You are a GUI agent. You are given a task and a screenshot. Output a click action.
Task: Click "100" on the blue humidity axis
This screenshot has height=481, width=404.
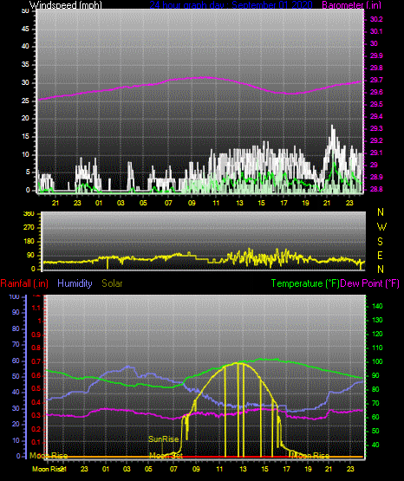coord(15,296)
